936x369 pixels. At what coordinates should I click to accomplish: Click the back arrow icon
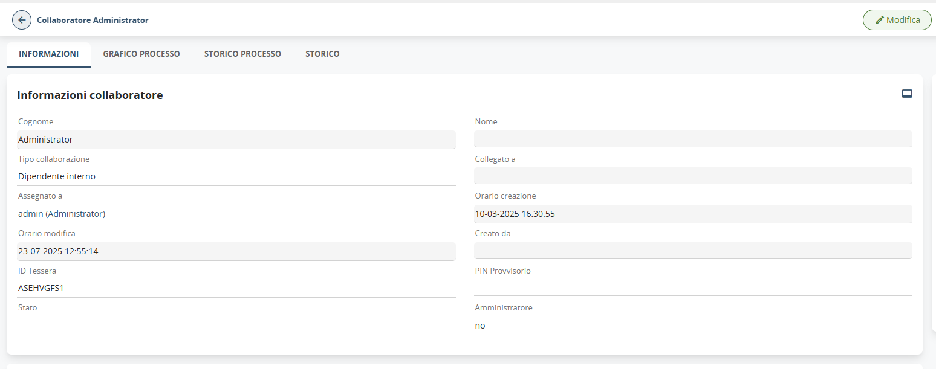[22, 20]
